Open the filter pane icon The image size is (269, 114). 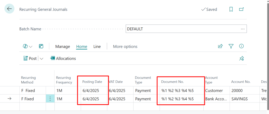click(231, 46)
